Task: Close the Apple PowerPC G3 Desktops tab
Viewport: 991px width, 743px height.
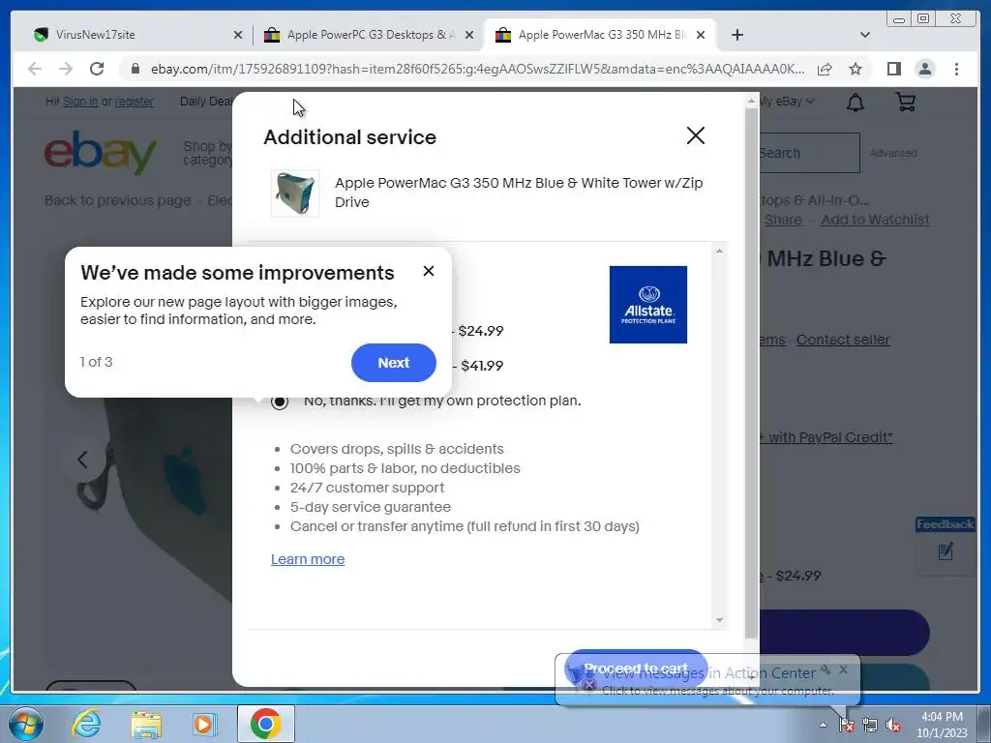Action: pos(469,35)
